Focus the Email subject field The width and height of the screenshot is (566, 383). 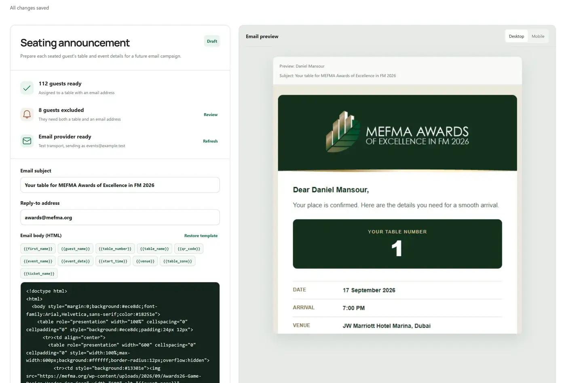point(120,185)
